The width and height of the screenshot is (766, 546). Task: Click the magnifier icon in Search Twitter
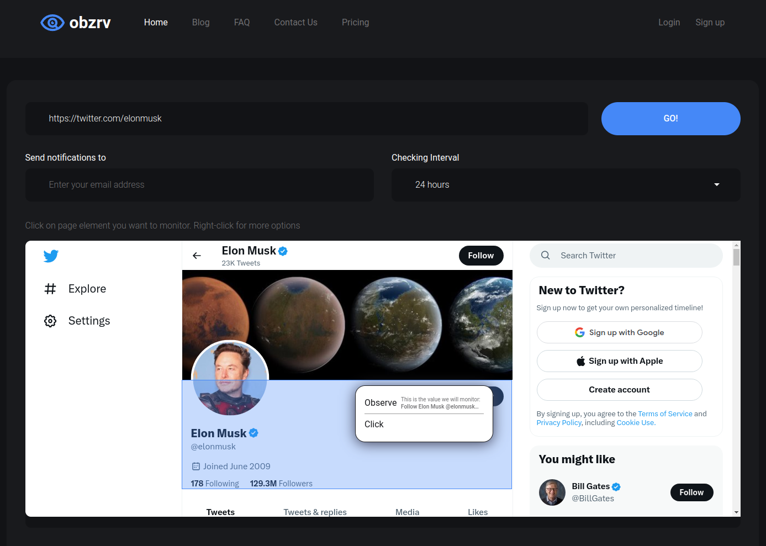546,255
